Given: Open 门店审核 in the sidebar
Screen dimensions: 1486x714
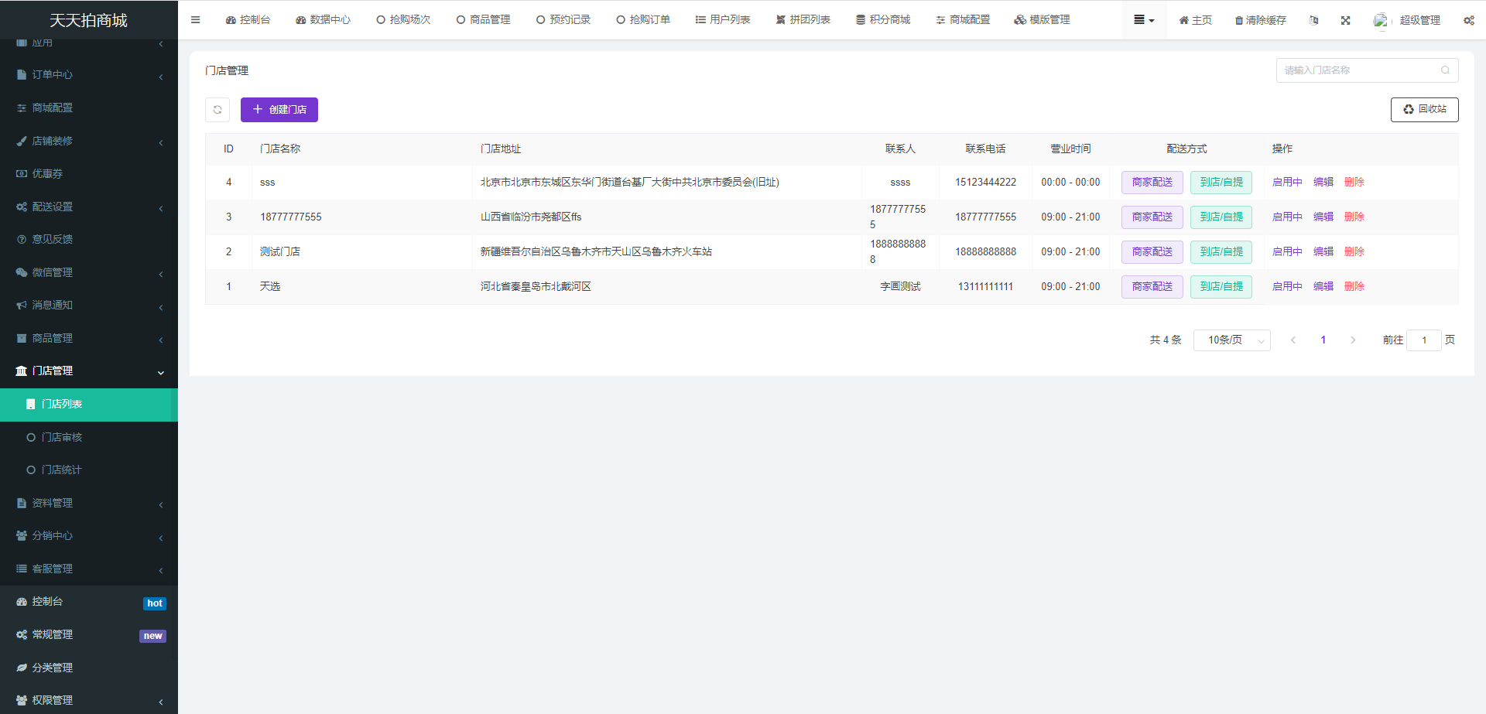Looking at the screenshot, I should pos(62,437).
